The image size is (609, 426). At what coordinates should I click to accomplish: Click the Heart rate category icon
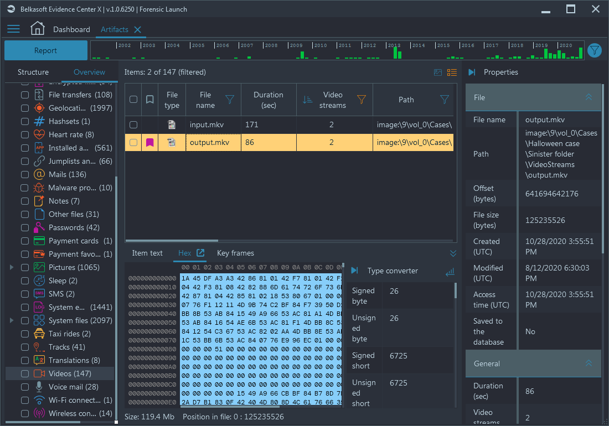pyautogui.click(x=39, y=134)
